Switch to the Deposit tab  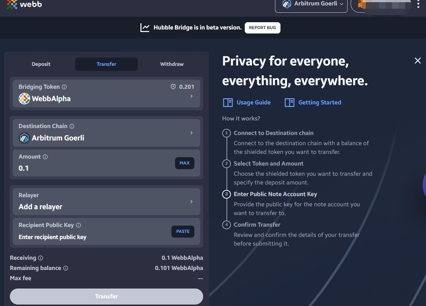point(41,64)
